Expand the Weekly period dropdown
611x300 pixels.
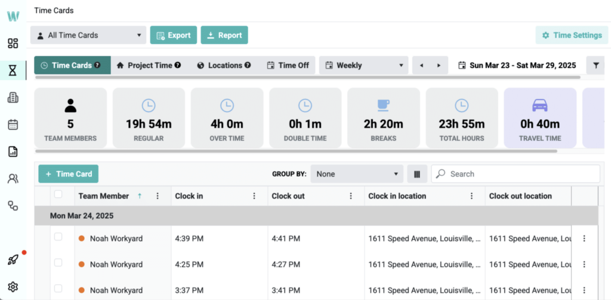tap(364, 65)
